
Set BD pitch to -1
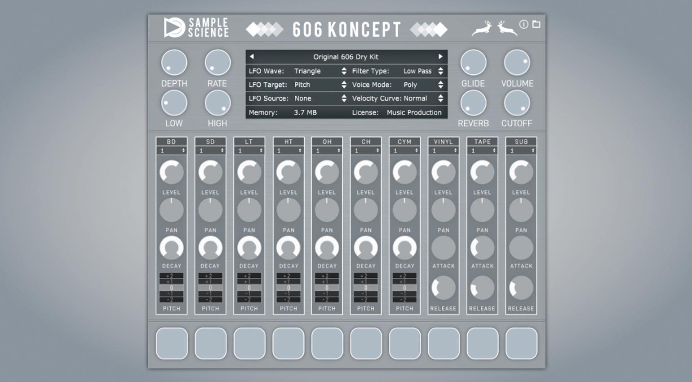point(172,294)
